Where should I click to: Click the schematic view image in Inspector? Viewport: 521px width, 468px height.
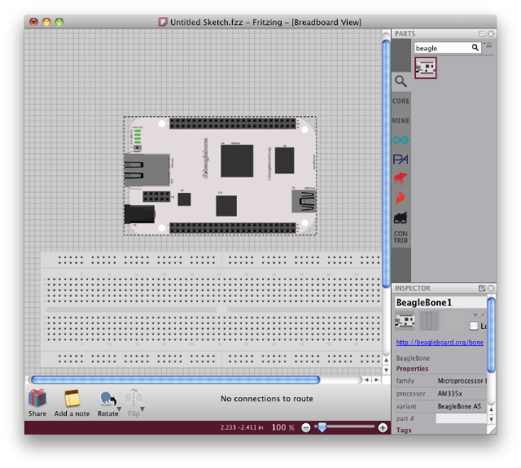[x=429, y=321]
